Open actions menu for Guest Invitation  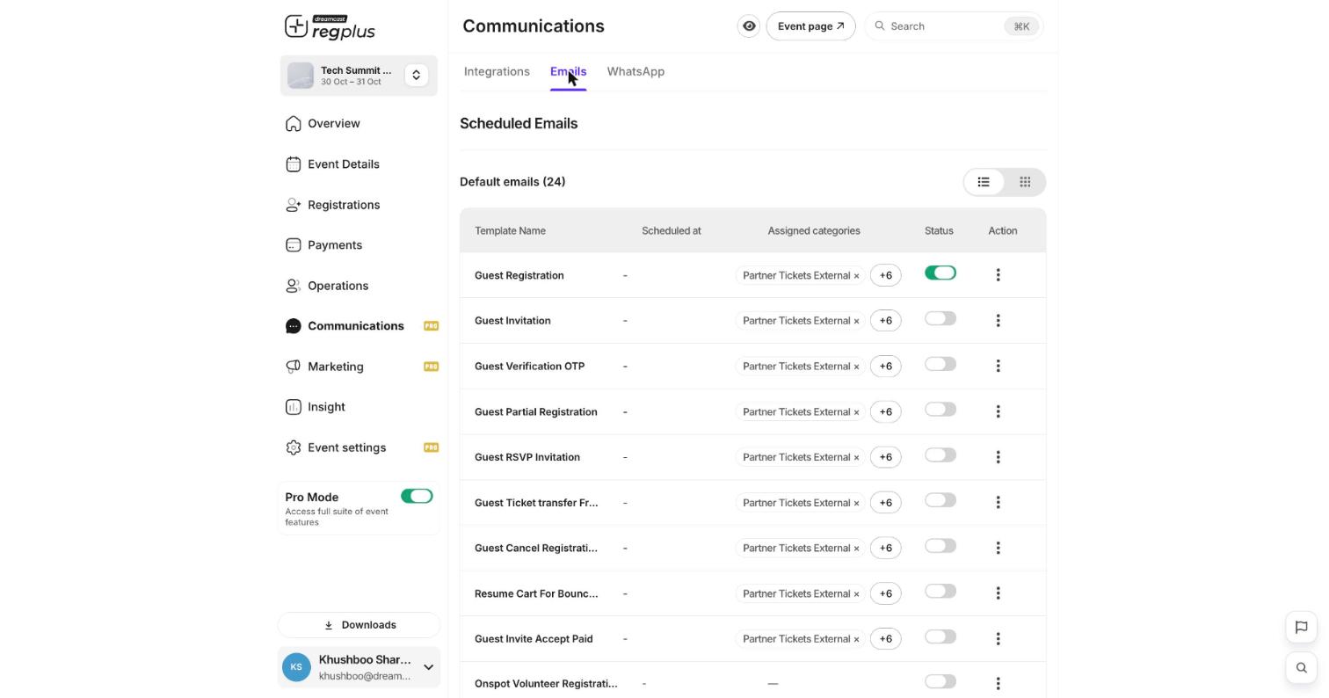[998, 321]
